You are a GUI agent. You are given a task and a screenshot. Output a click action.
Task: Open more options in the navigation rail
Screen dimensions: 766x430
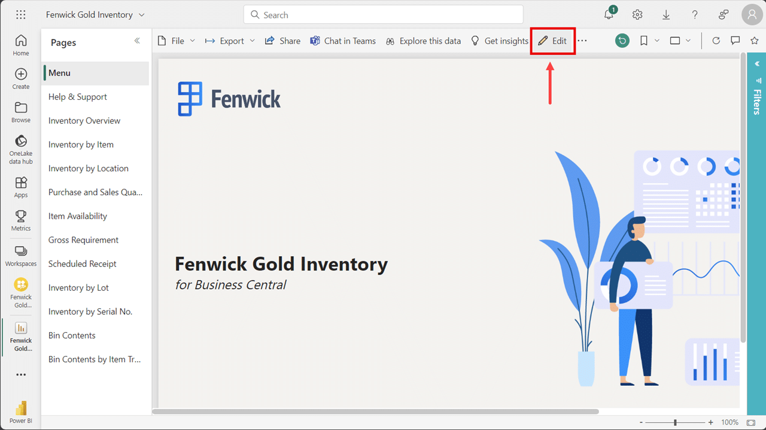click(x=21, y=375)
